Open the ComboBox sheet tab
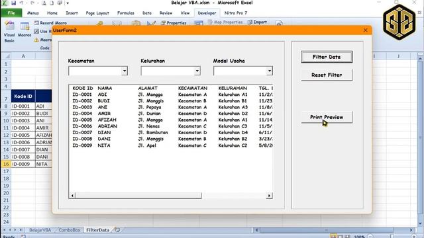Viewport: 424px width, 238px height. click(69, 230)
